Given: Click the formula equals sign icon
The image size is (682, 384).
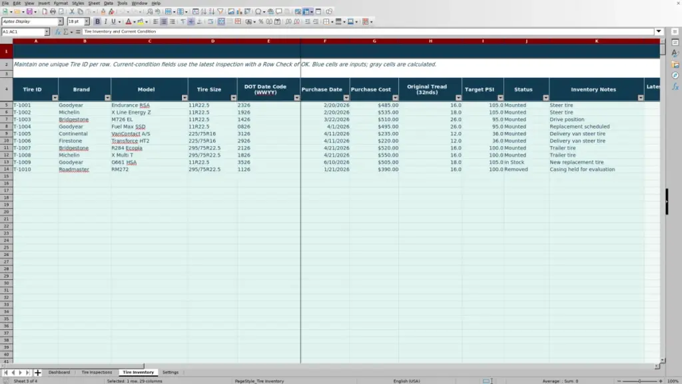Looking at the screenshot, I should coord(78,32).
